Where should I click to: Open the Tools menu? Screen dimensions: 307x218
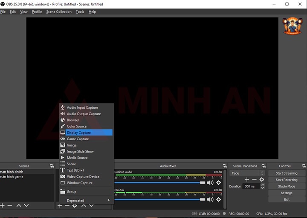(80, 12)
